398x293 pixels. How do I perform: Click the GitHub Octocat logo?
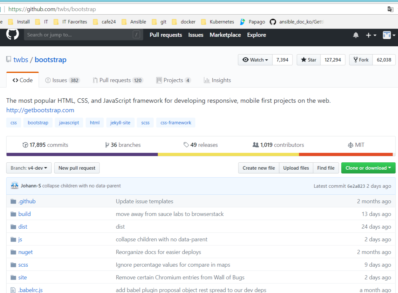point(13,34)
